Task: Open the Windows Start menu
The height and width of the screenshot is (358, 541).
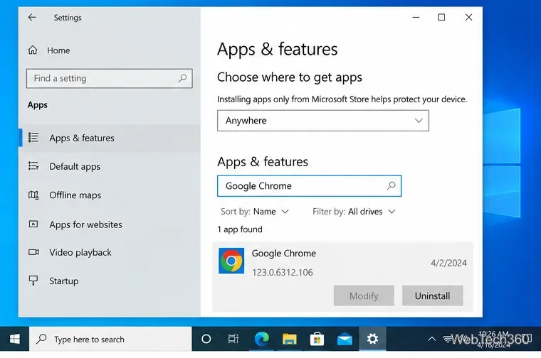Action: coord(14,339)
